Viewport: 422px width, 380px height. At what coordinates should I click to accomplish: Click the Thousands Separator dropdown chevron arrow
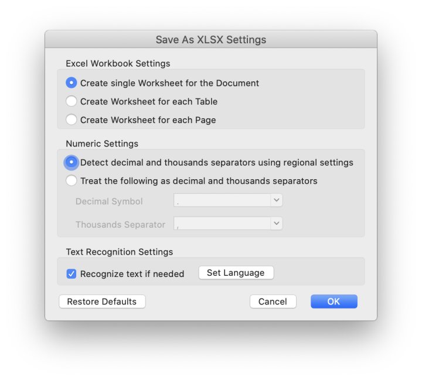pyautogui.click(x=277, y=224)
